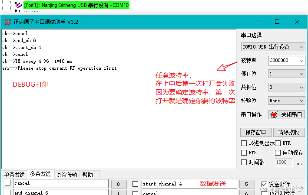
Task: Maximize the serial debug assistant window
Action: (277, 22)
